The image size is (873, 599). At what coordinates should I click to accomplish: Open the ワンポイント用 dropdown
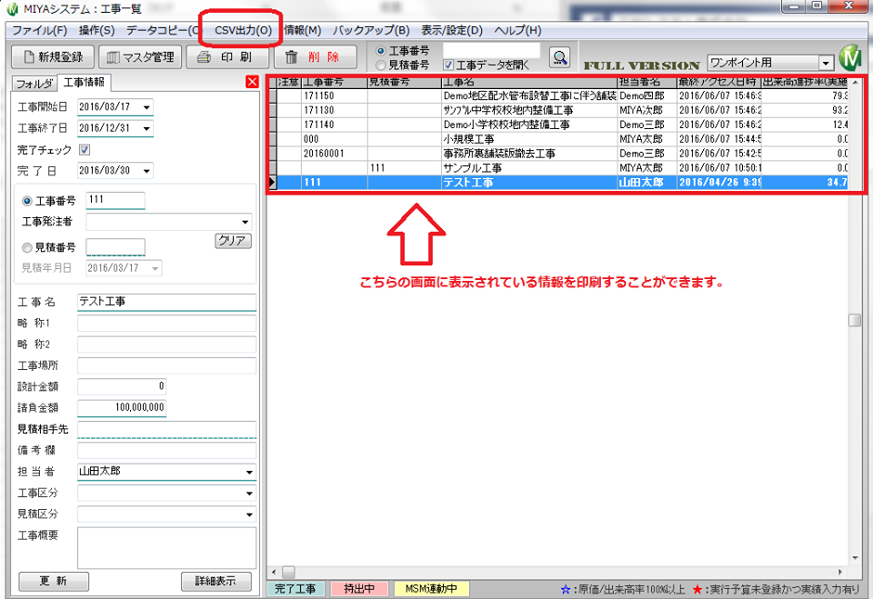point(826,63)
